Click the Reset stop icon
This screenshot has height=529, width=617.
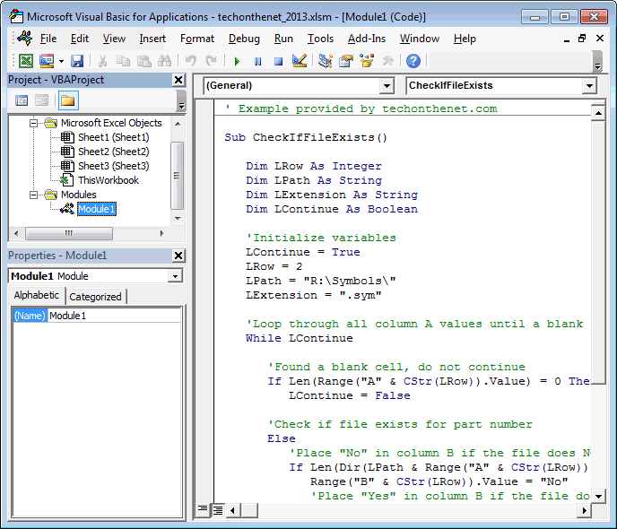(278, 61)
